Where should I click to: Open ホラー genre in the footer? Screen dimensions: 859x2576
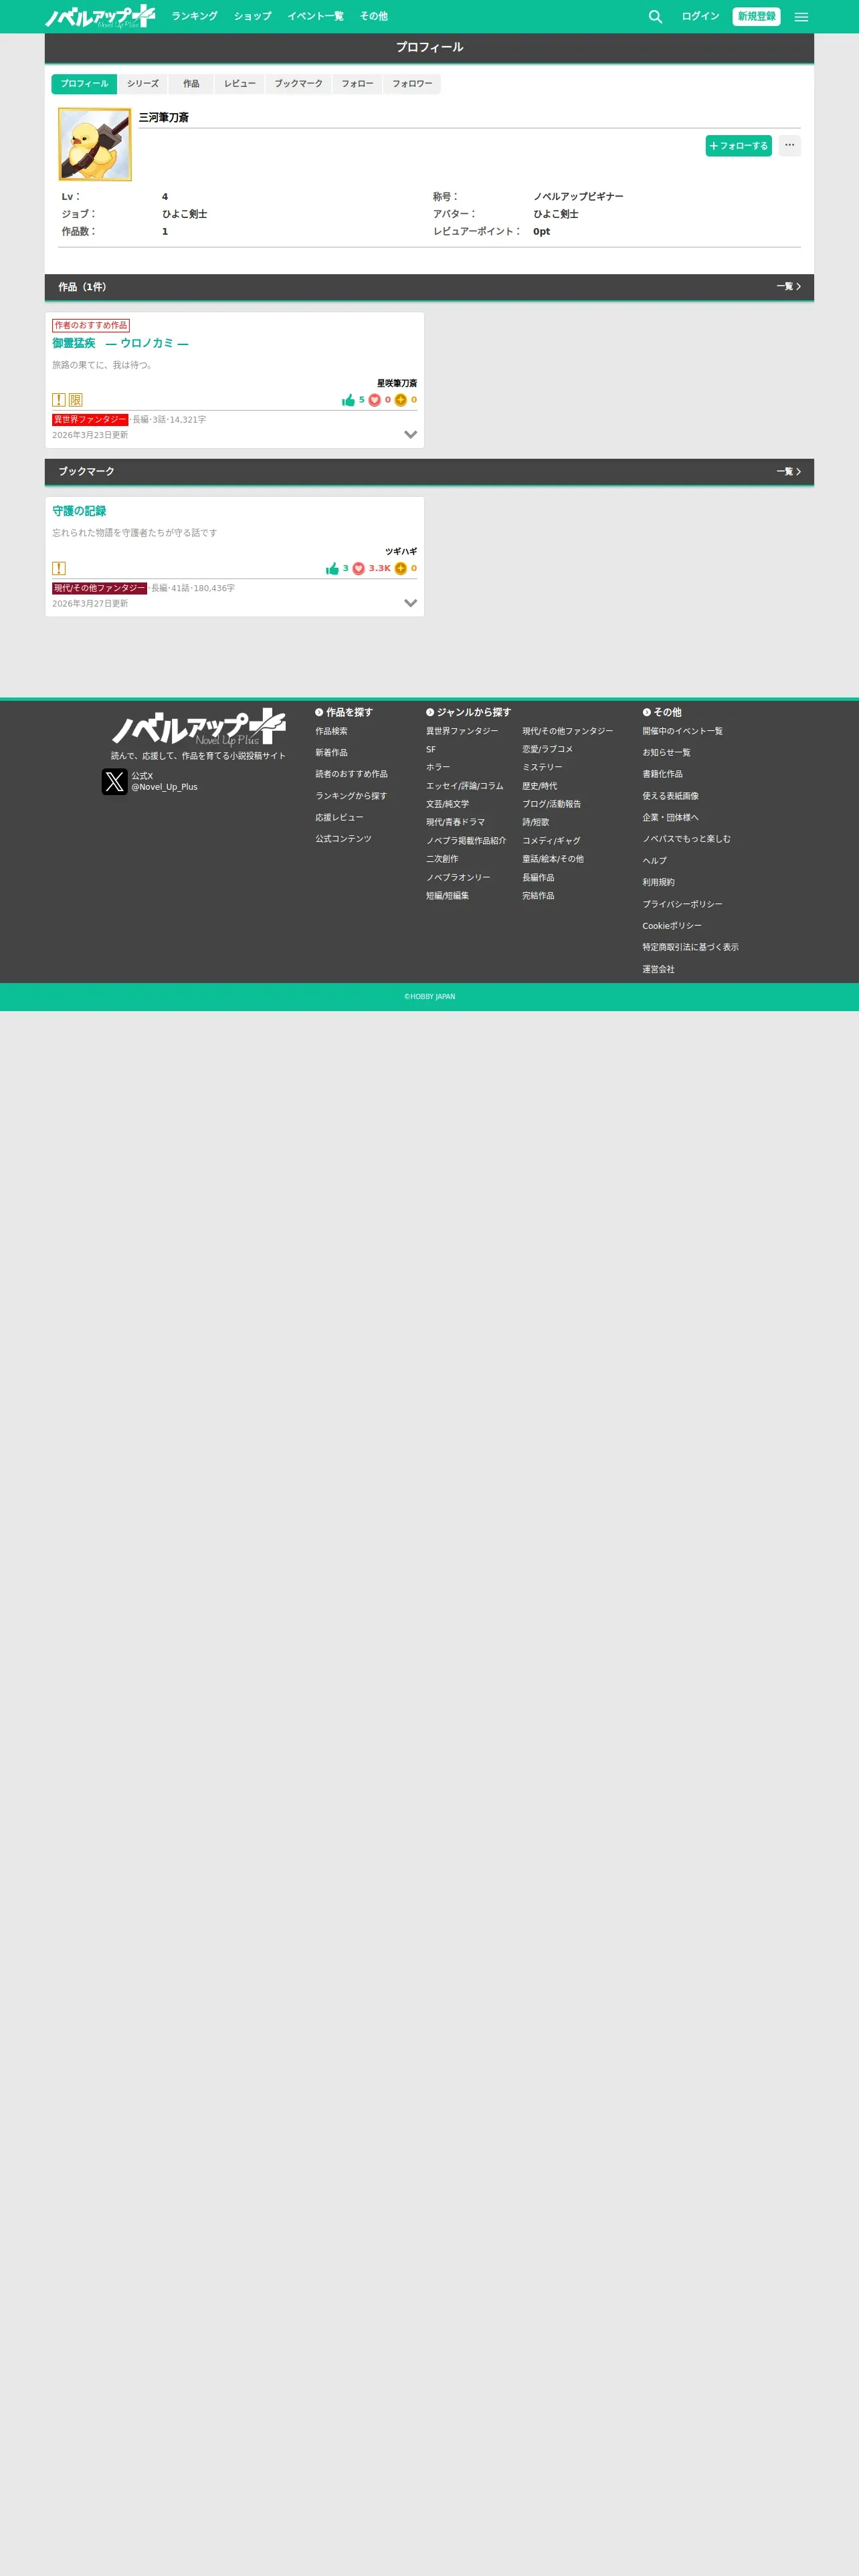point(438,767)
